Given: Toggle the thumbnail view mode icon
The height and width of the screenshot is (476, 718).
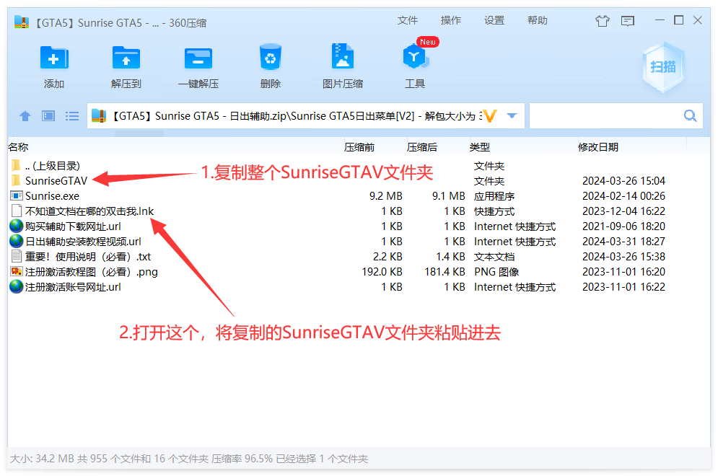Looking at the screenshot, I should click(x=46, y=115).
